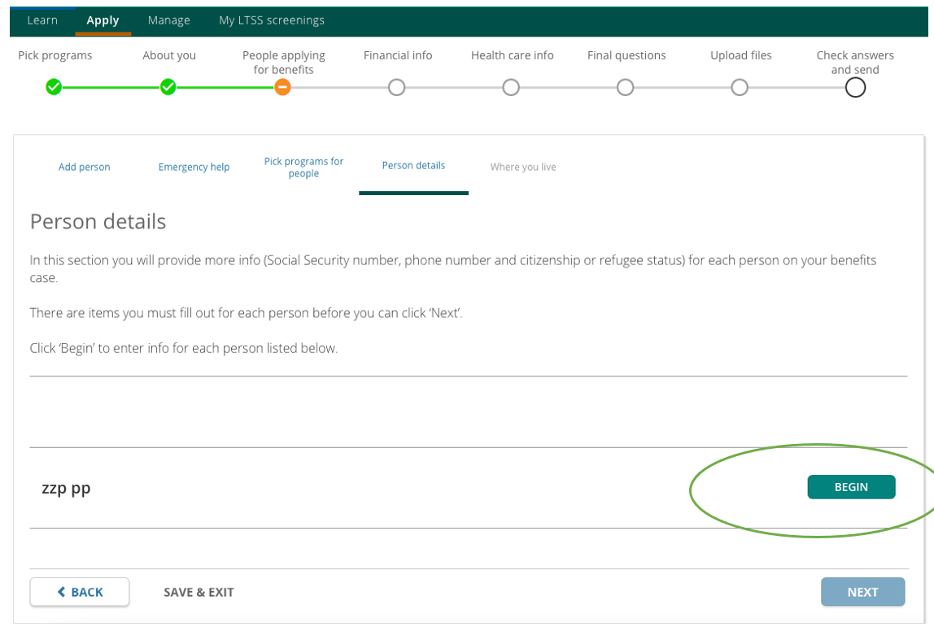The image size is (934, 631).
Task: Click the Person details heading
Action: tap(98, 221)
